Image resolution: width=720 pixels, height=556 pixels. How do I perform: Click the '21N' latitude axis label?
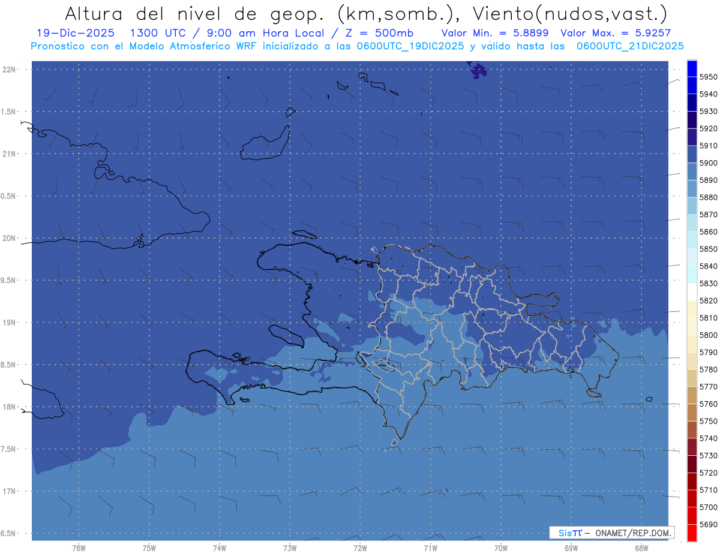(10, 154)
